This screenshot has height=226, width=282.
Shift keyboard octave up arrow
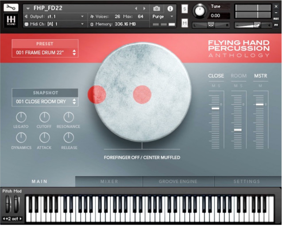pyautogui.click(x=20, y=219)
